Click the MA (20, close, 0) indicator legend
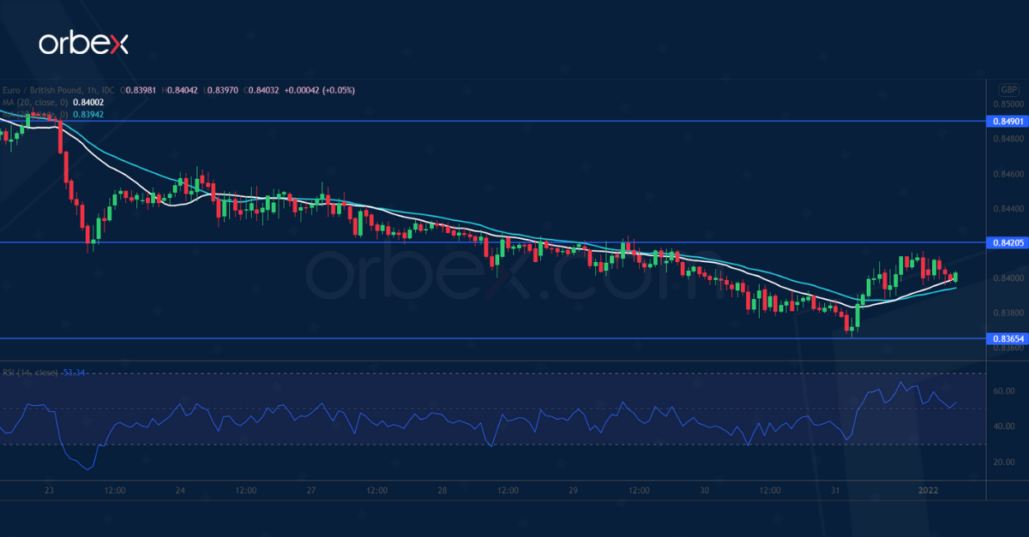Viewport: 1029px width, 537px height. [36, 101]
